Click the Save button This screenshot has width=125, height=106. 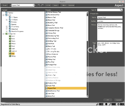click(56, 5)
